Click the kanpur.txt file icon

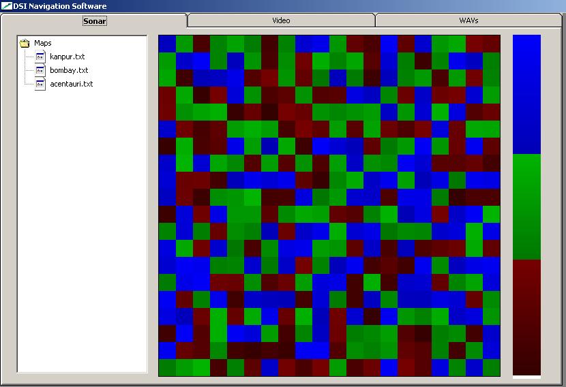pyautogui.click(x=40, y=57)
